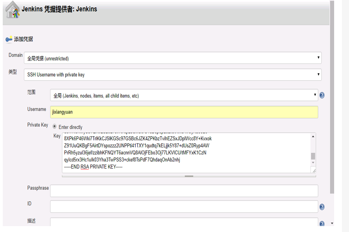Click the key icon beside 添加凭据
This screenshot has height=232, width=349.
coord(9,40)
